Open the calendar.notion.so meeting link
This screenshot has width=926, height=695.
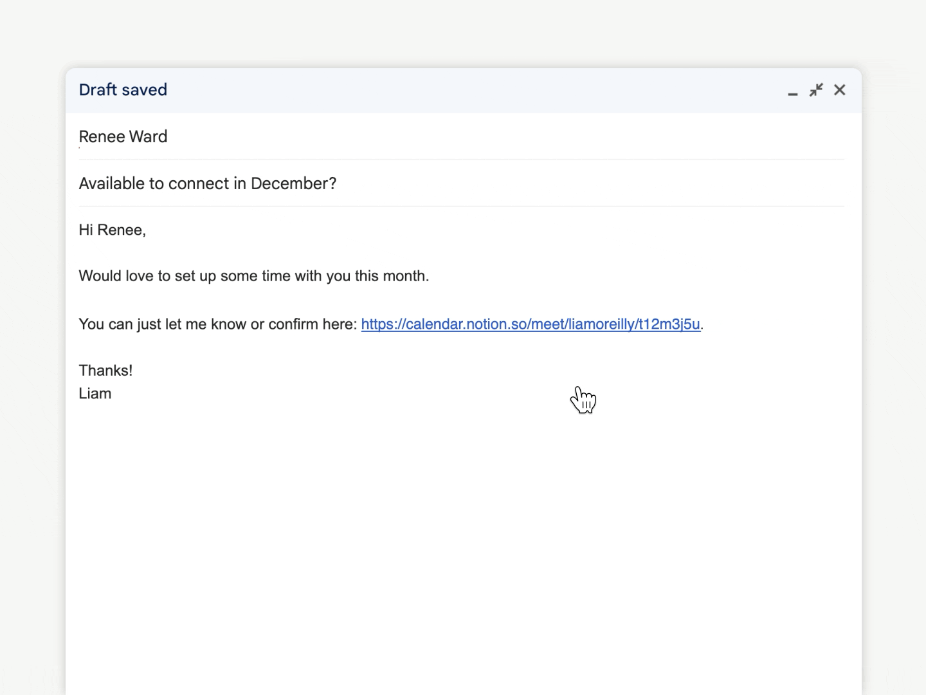tap(530, 324)
